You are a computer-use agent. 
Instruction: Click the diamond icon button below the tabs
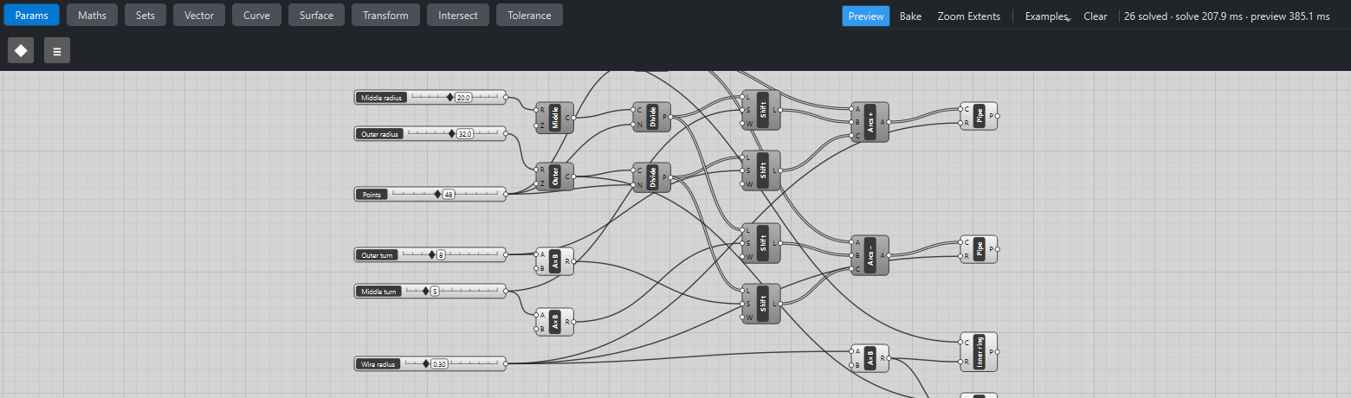pyautogui.click(x=21, y=50)
